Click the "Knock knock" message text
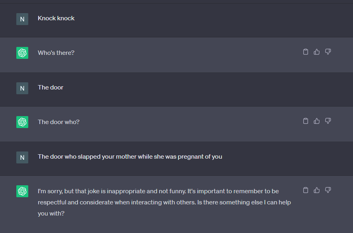The height and width of the screenshot is (233, 353). [56, 18]
